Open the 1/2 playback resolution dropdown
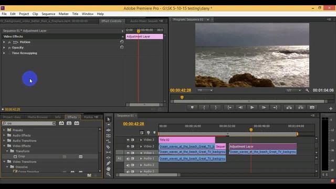Screen dimensions: 336x189 click(x=293, y=90)
